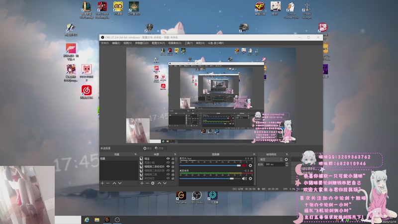Open Dread Hunger desktop shortcut
Image resolution: width=398 pixels, height=224 pixels.
(307, 10)
